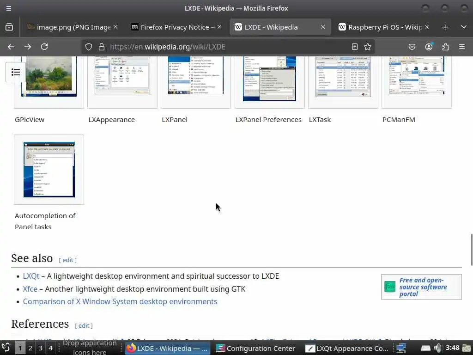Open the Extensions puzzle icon
The height and width of the screenshot is (355, 473).
coord(445,47)
